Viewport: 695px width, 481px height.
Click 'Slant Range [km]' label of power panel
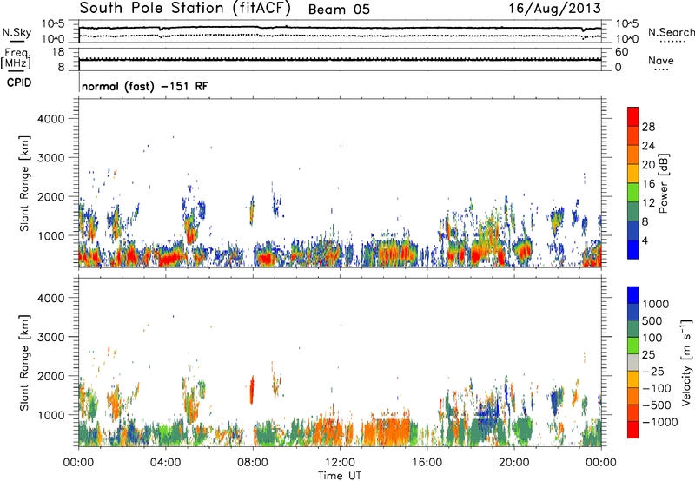[x=24, y=183]
